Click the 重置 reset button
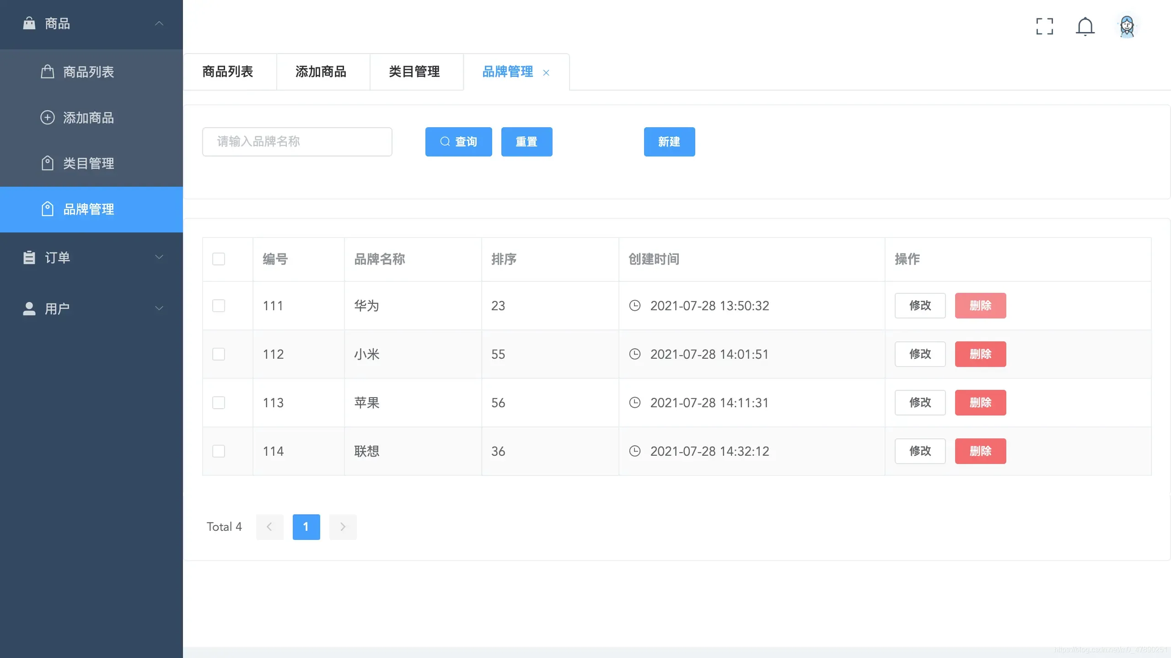The width and height of the screenshot is (1171, 658). click(526, 142)
